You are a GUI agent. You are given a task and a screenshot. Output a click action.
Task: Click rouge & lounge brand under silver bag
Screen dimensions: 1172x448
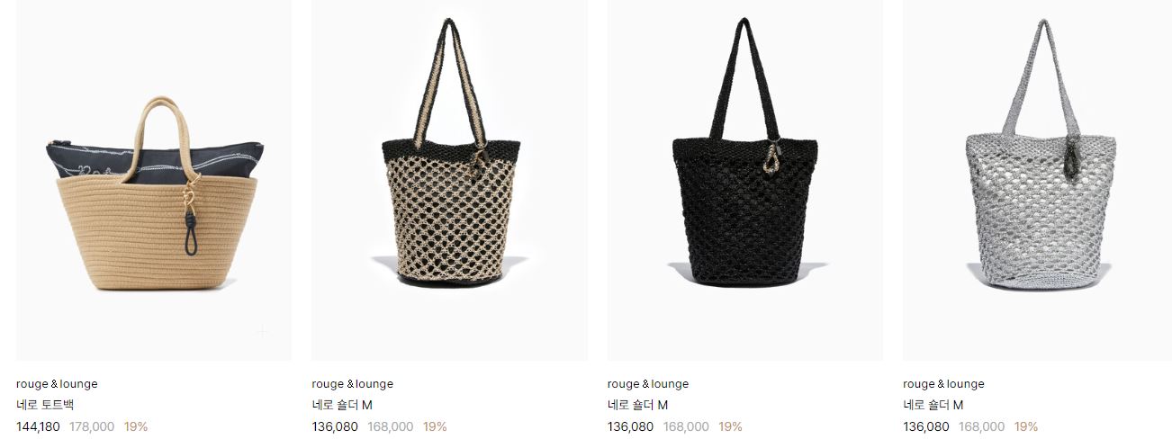click(943, 384)
